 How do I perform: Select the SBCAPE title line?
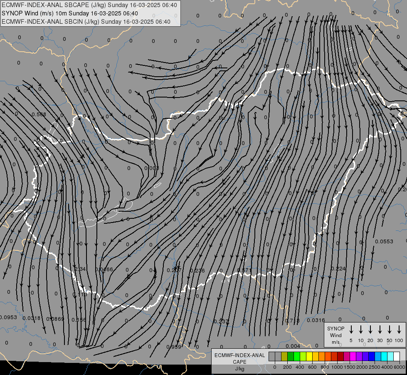(x=89, y=5)
